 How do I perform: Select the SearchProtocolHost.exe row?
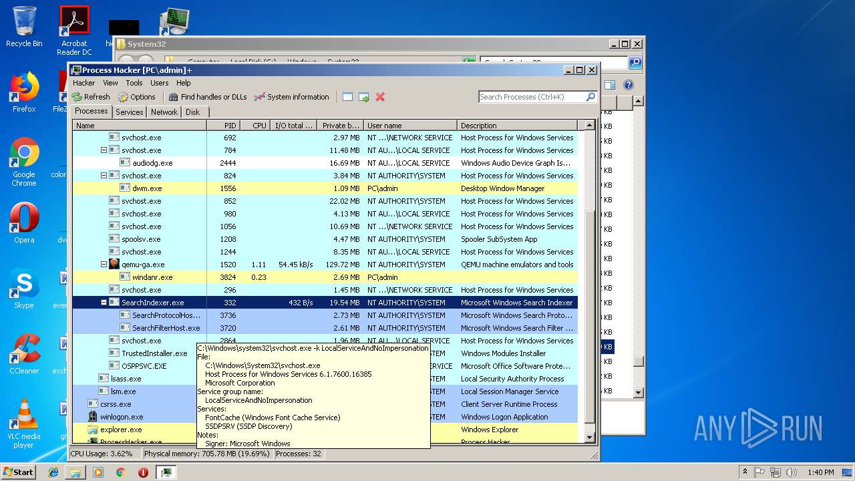(325, 315)
